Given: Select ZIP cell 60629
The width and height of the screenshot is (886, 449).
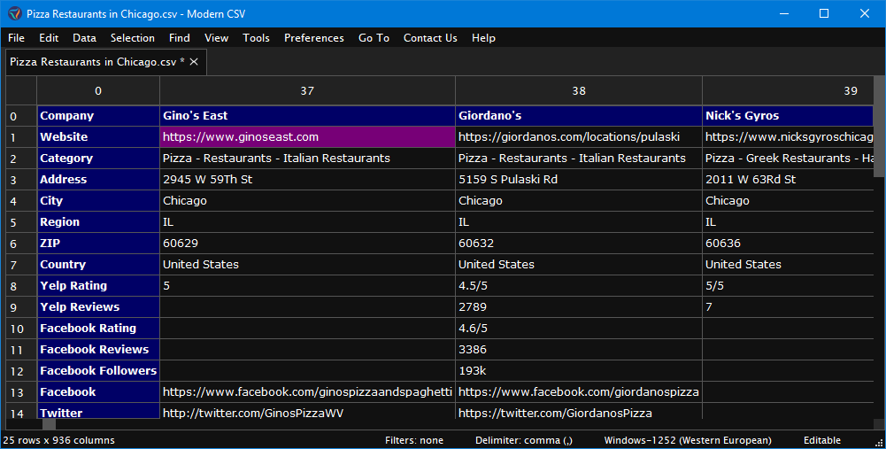Looking at the screenshot, I should (307, 244).
